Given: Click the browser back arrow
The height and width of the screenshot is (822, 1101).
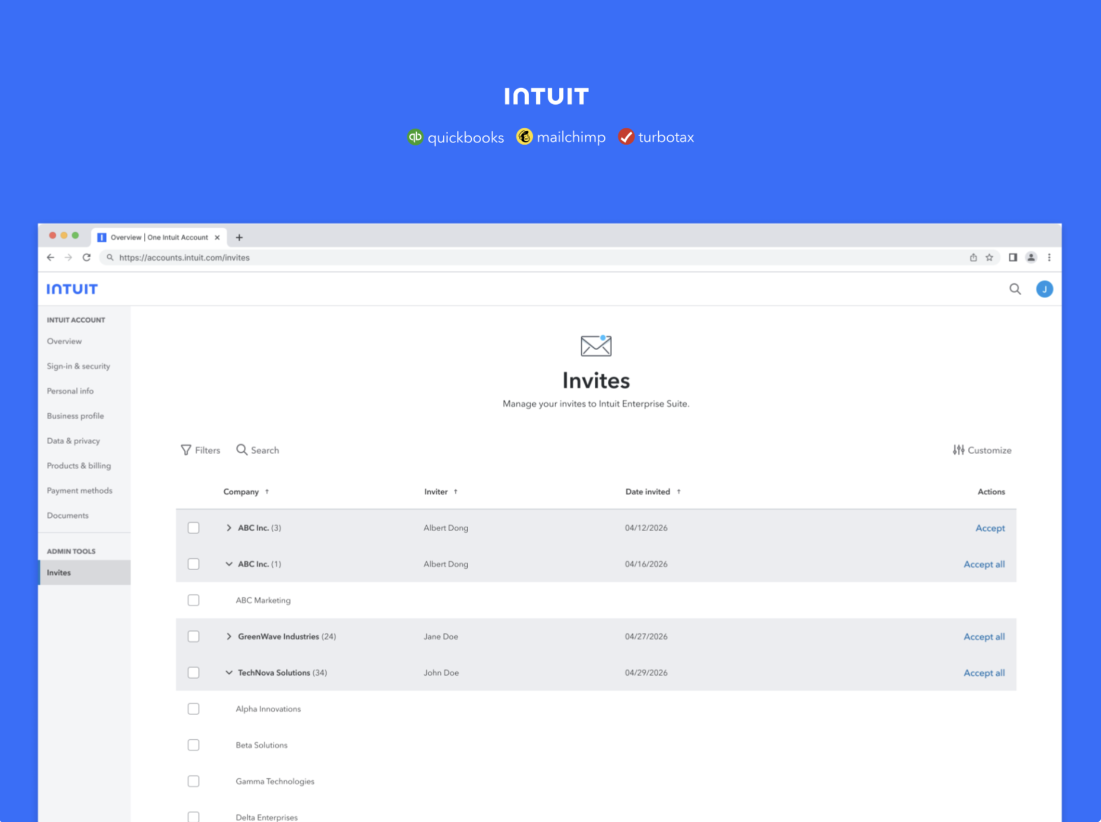Looking at the screenshot, I should (50, 257).
